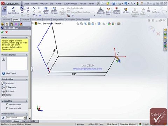
Task: Click the property panel scrollbar down arrow
Action: pos(29,119)
